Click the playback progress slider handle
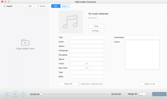167x99 pixels. [x=41, y=94]
